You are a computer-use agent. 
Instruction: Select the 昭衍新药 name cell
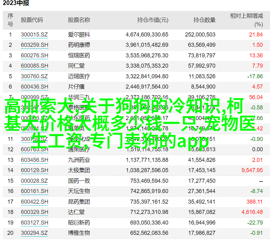pyautogui.click(x=79, y=223)
